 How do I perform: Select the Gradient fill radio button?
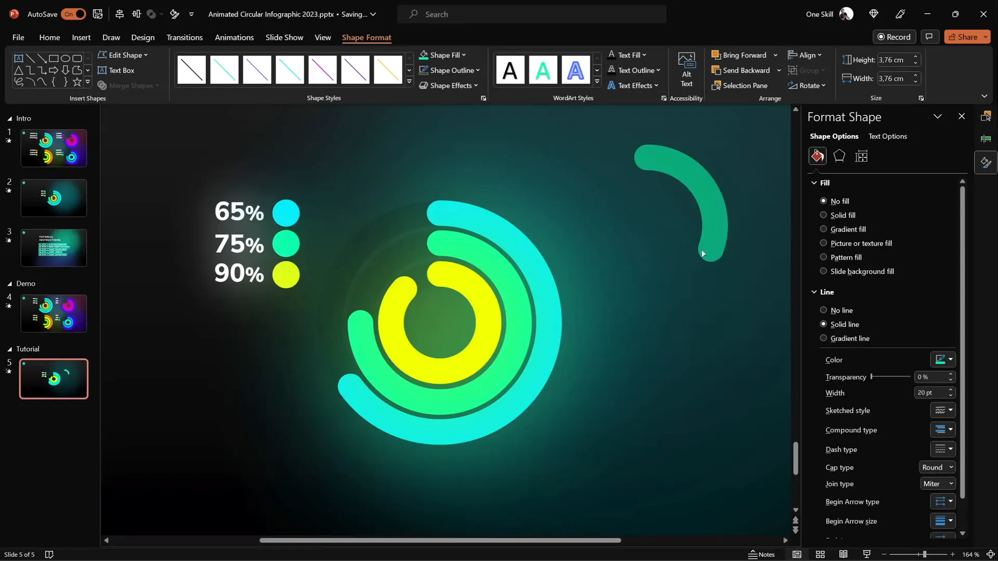(824, 229)
